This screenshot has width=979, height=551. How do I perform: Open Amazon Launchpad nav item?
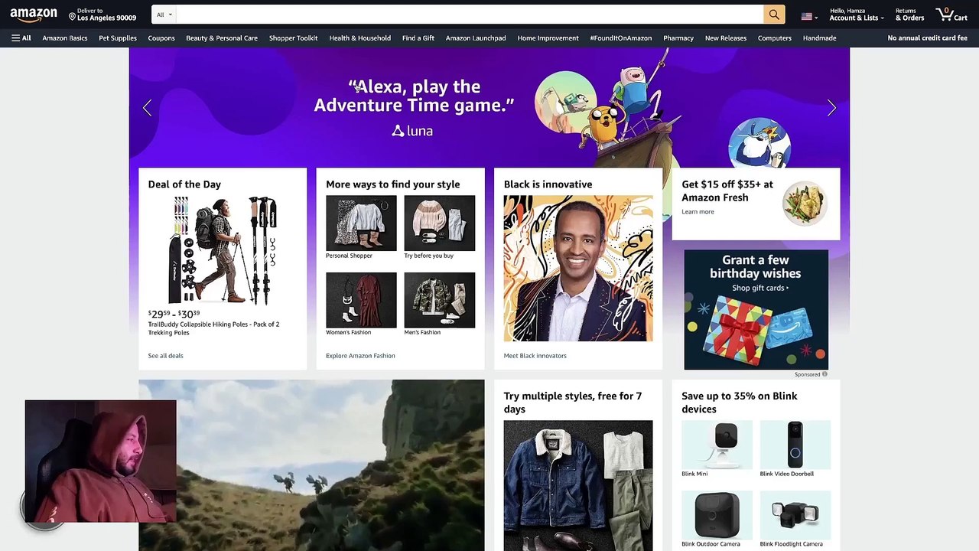[x=476, y=37]
